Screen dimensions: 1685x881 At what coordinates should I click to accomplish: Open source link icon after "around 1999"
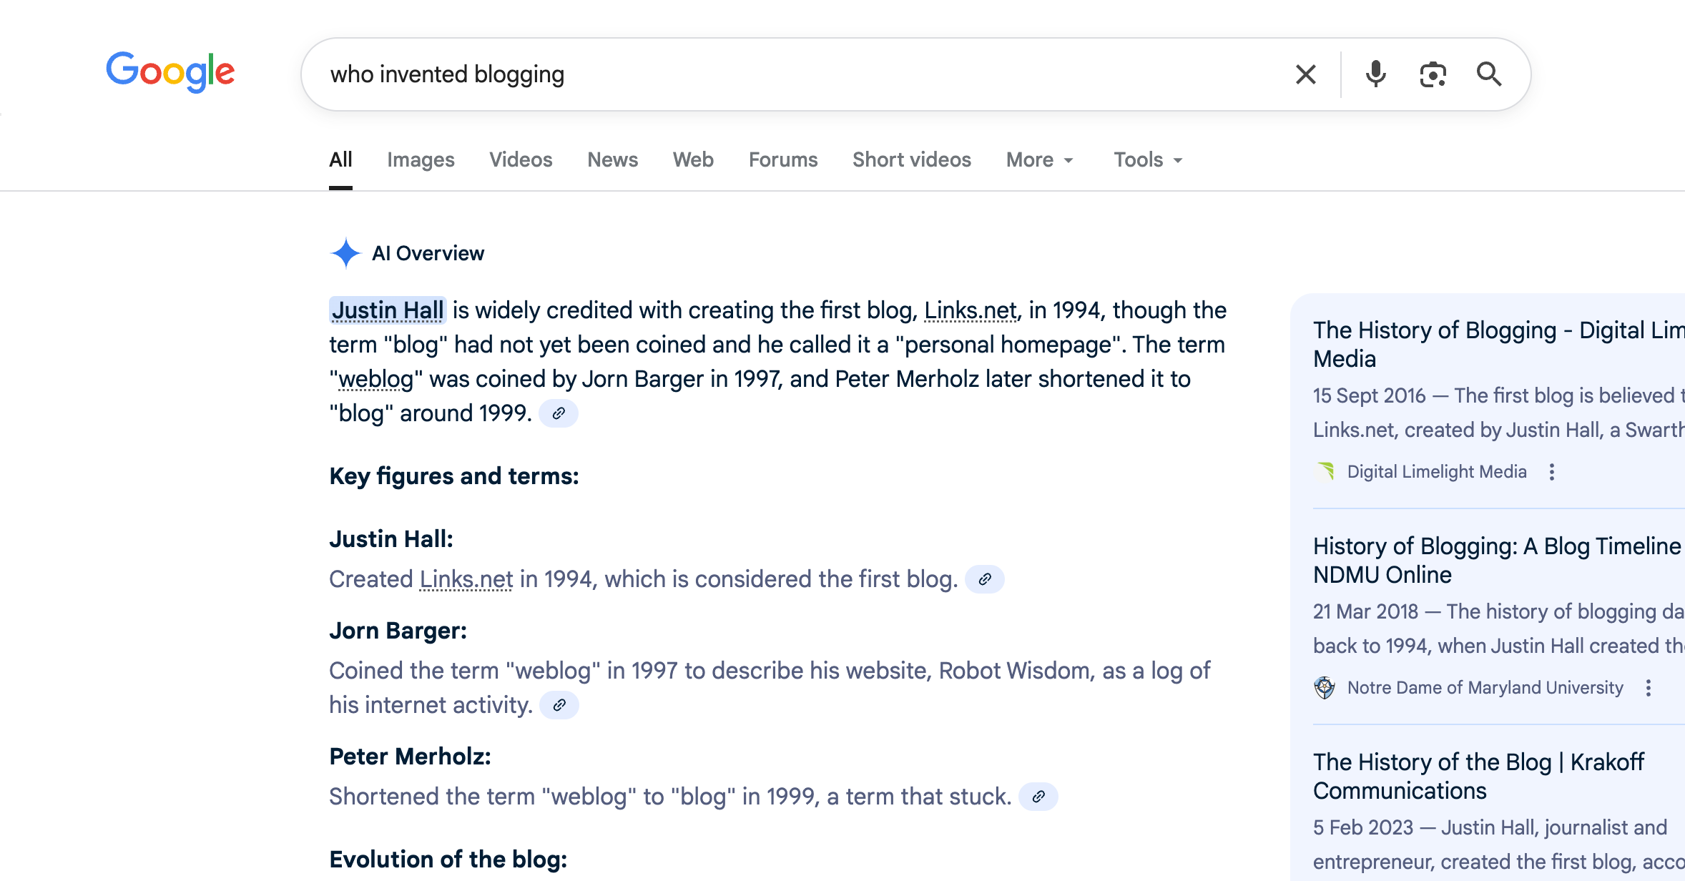click(x=559, y=413)
